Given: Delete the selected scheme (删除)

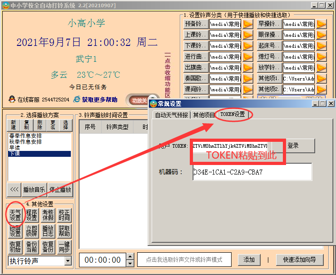Looking at the screenshot, I should tap(40, 125).
